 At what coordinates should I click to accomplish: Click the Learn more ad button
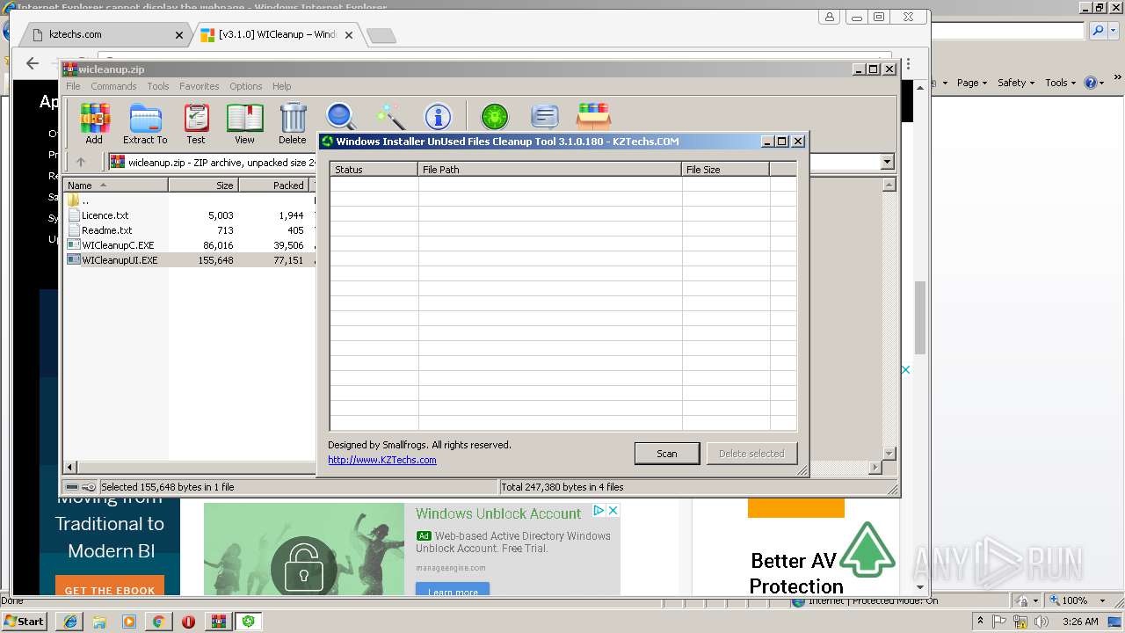453,591
